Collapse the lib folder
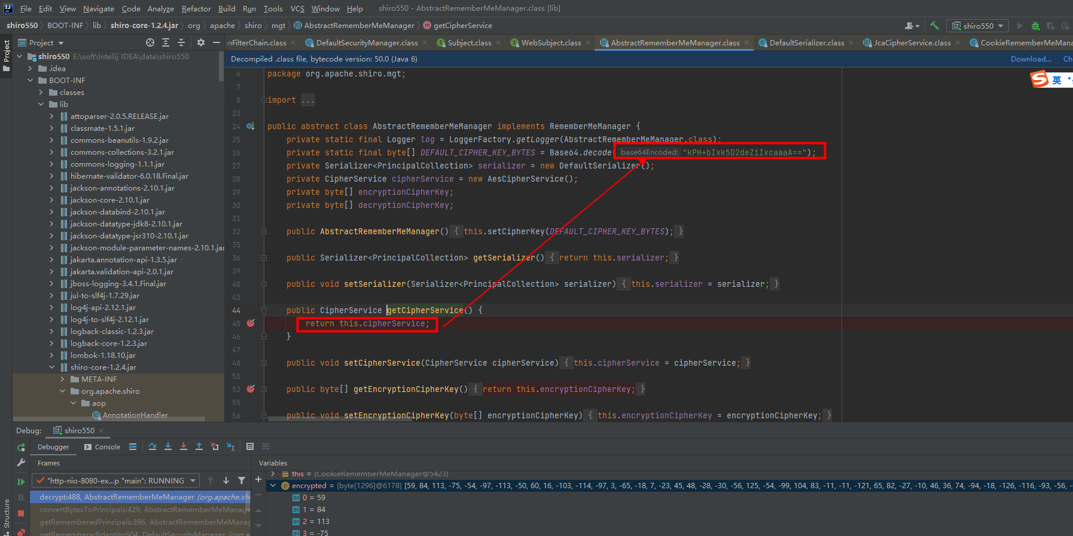The image size is (1073, 536). click(41, 104)
